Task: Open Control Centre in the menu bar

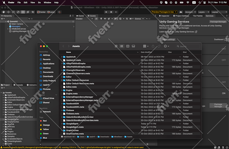Action: (204, 2)
